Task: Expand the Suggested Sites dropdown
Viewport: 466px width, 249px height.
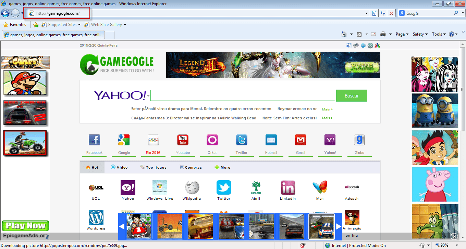Action: point(79,25)
